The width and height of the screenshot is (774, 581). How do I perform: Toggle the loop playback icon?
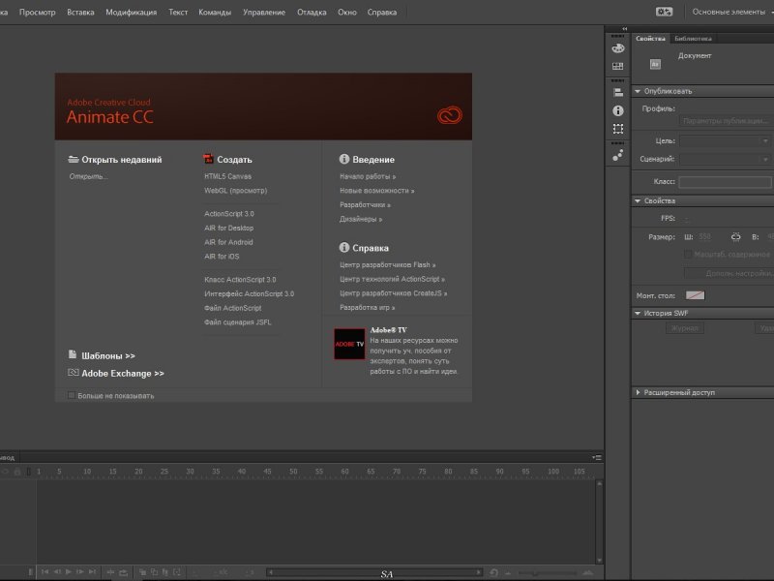124,572
